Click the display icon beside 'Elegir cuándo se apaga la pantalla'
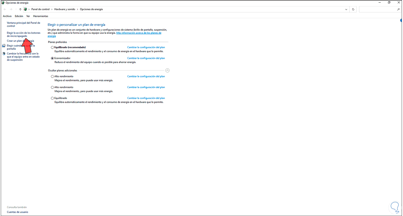This screenshot has width=403, height=216. tap(3, 46)
